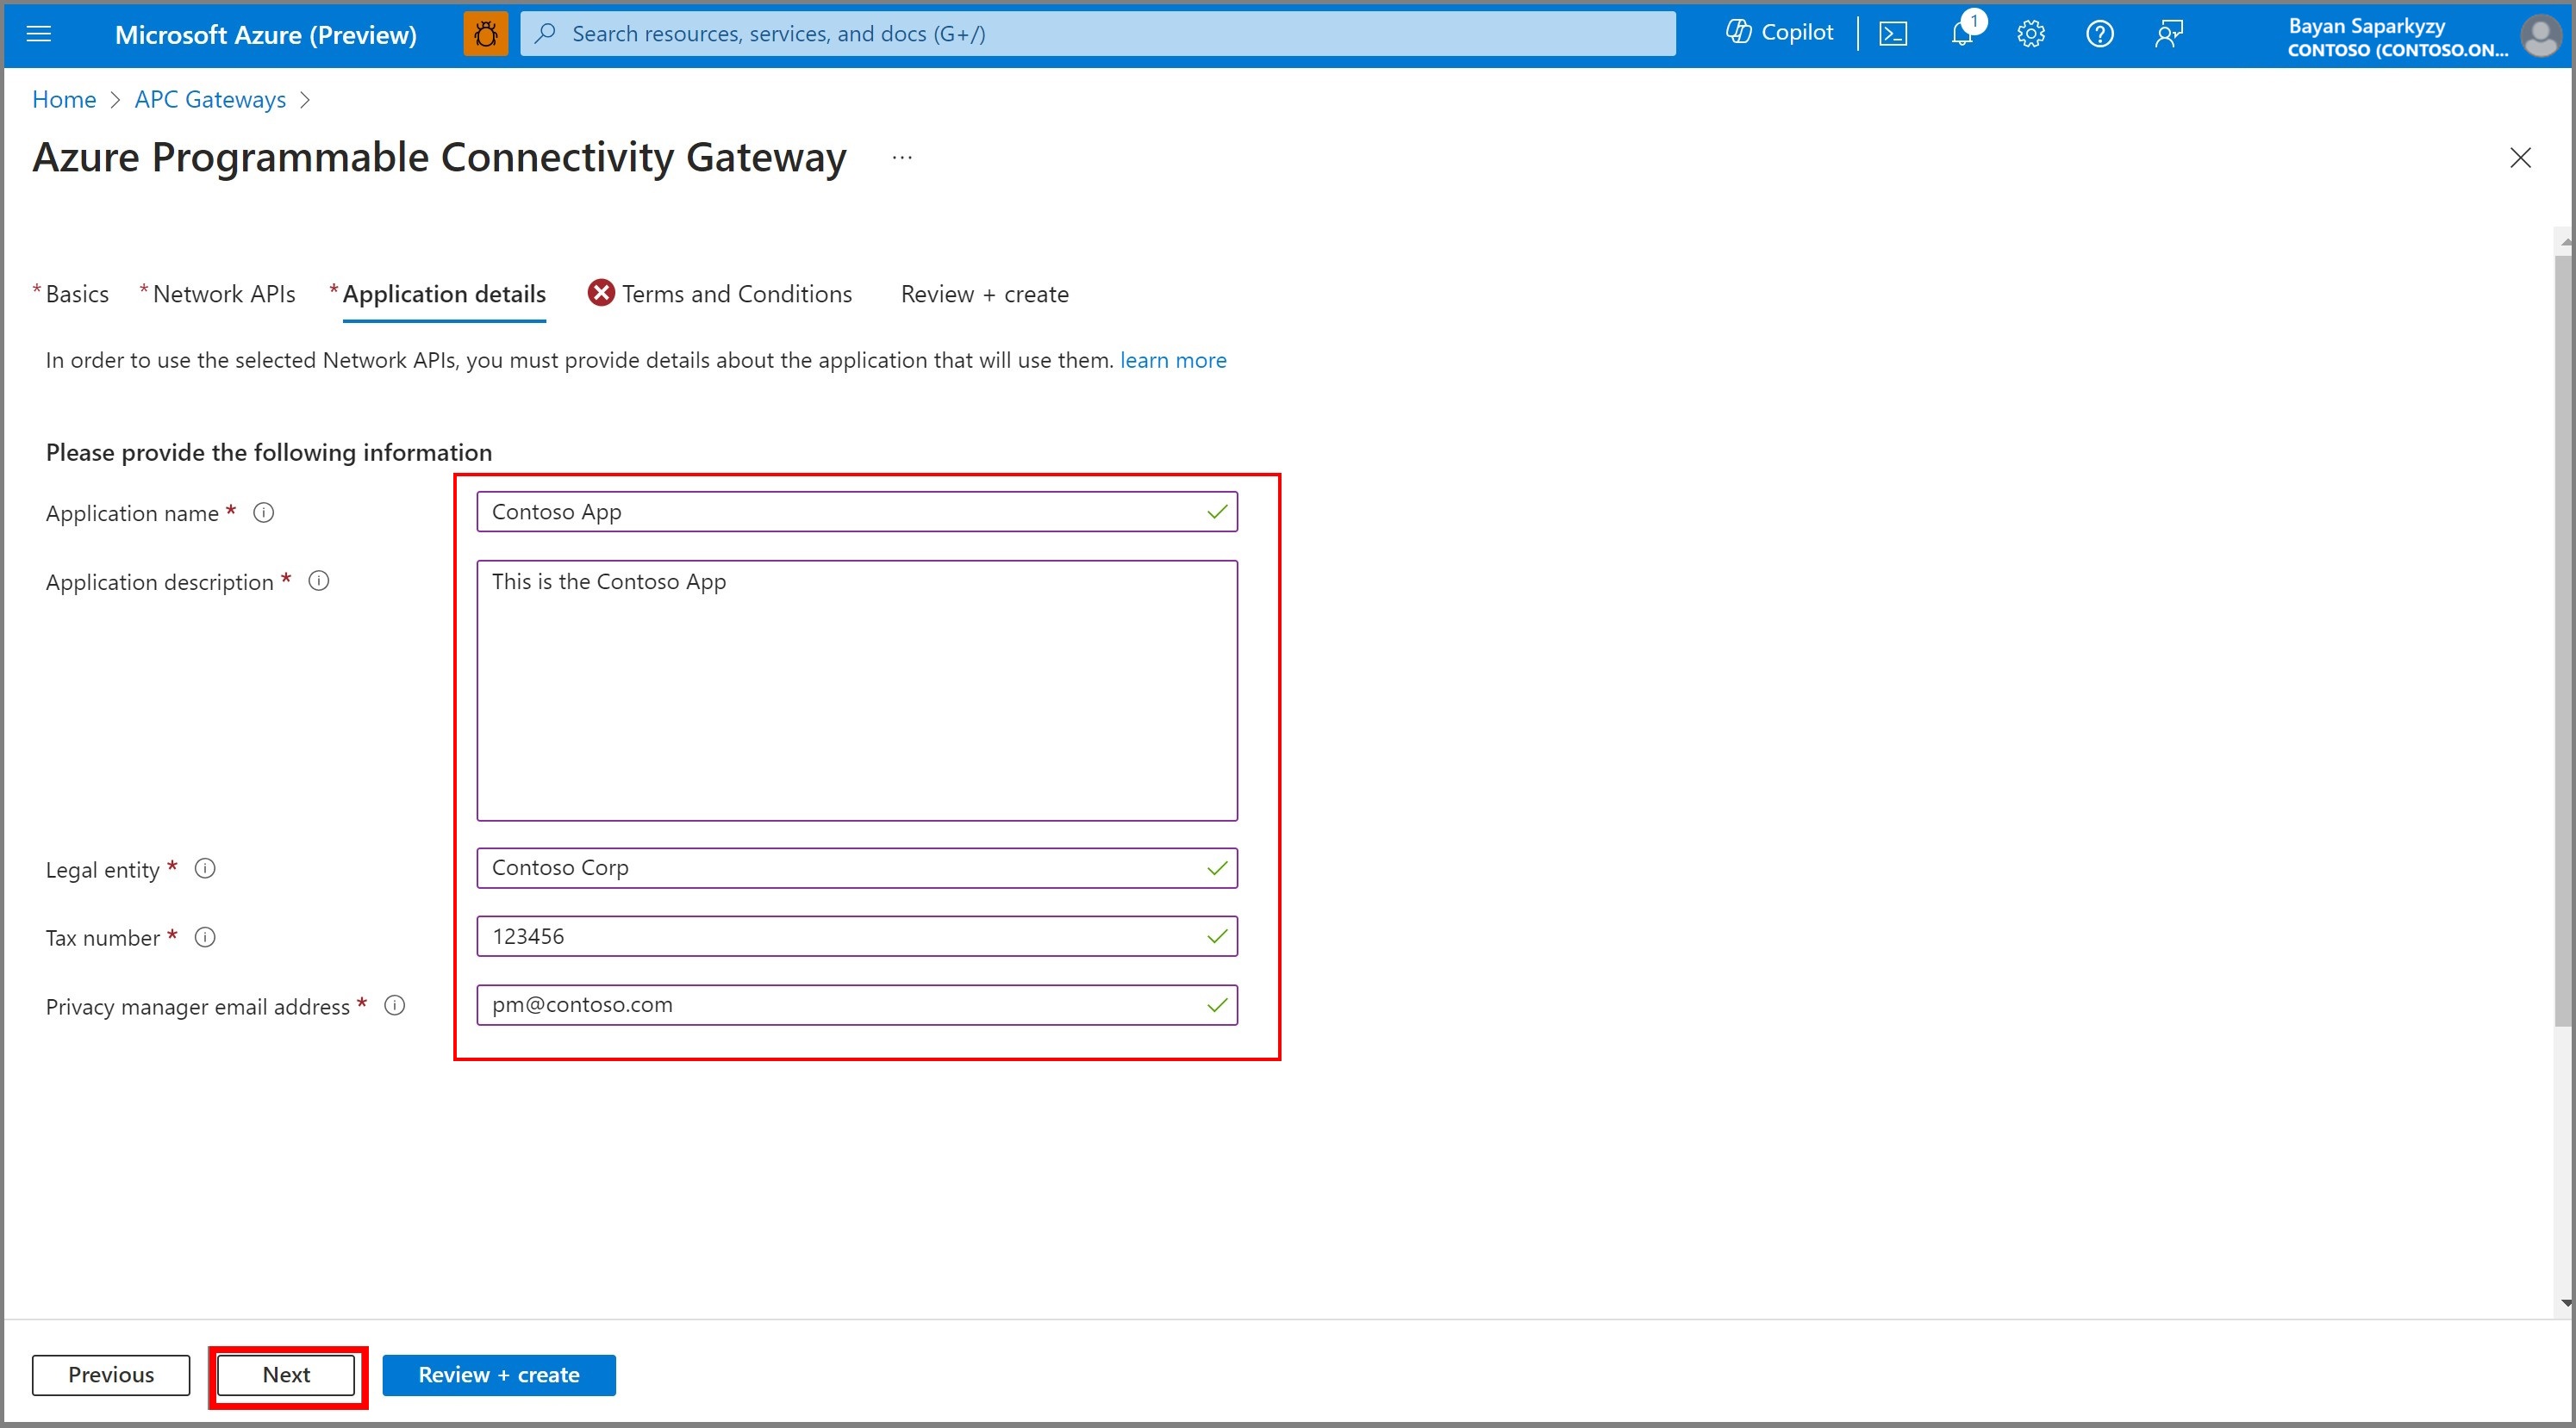
Task: Show info tooltip for Privacy manager email
Action: tap(395, 1005)
